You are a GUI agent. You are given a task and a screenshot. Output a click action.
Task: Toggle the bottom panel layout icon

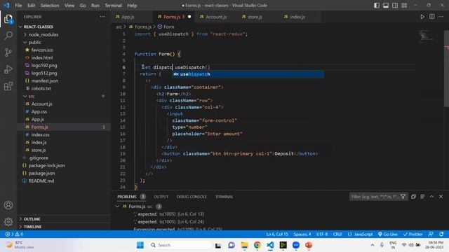[x=386, y=6]
